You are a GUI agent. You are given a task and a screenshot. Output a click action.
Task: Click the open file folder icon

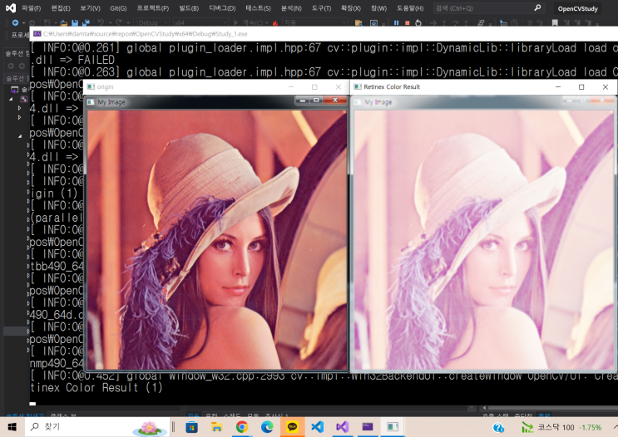[63, 22]
